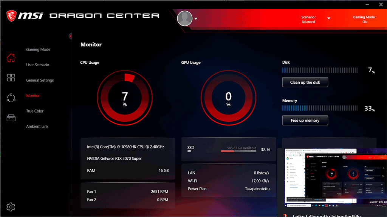Click Memory 33% value
Viewport: 387px width, 217px height.
(370, 108)
